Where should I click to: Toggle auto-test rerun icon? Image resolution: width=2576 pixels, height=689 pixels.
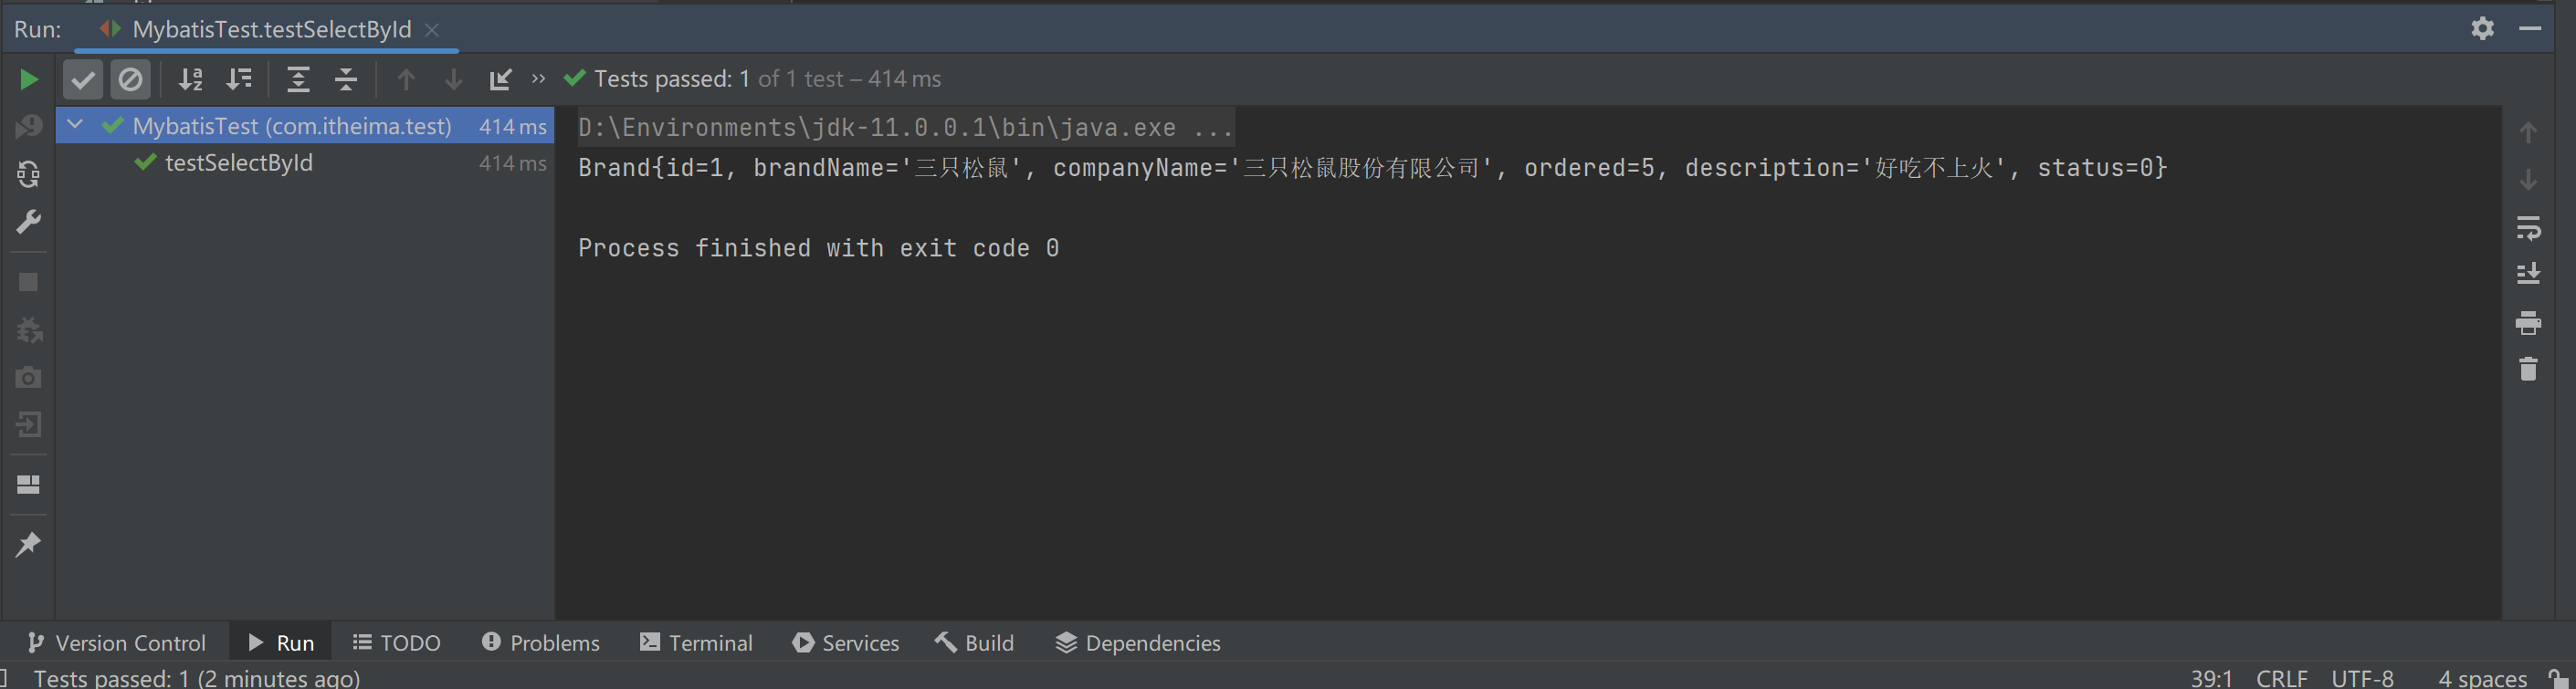(x=28, y=174)
